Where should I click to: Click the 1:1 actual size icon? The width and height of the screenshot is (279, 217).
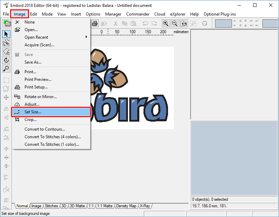click(x=184, y=23)
